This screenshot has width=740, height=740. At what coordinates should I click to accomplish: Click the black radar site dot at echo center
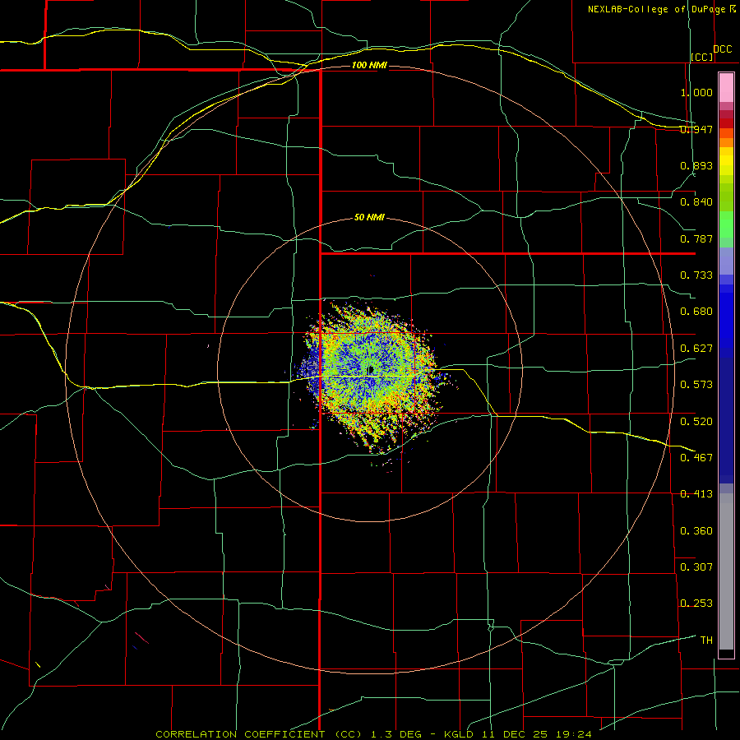coord(372,370)
